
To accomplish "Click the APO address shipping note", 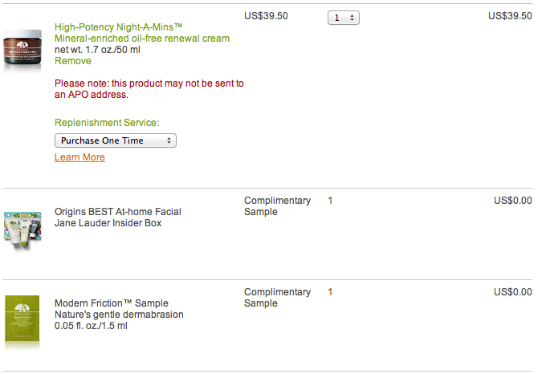I will (x=149, y=88).
